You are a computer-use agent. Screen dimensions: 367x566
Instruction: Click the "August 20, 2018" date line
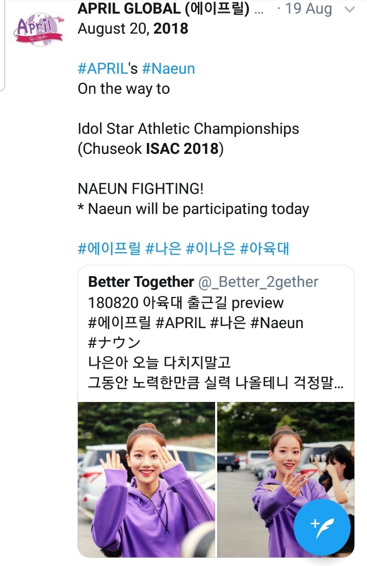133,29
